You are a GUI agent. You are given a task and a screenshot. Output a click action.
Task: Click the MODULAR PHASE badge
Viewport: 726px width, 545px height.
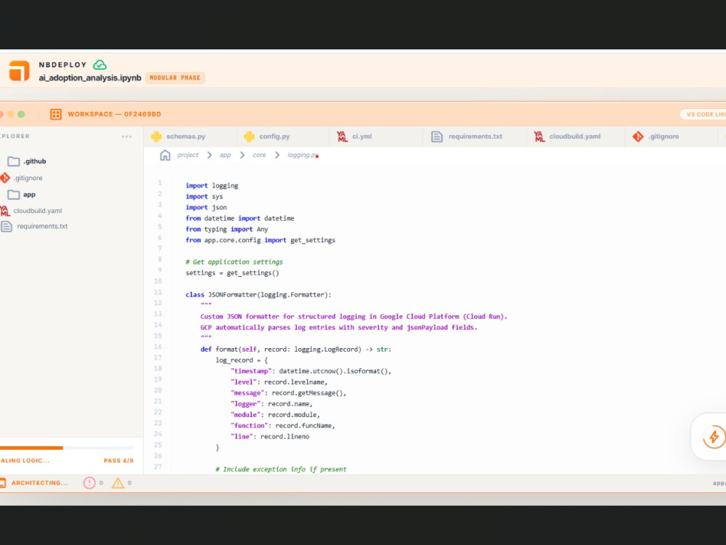point(175,78)
